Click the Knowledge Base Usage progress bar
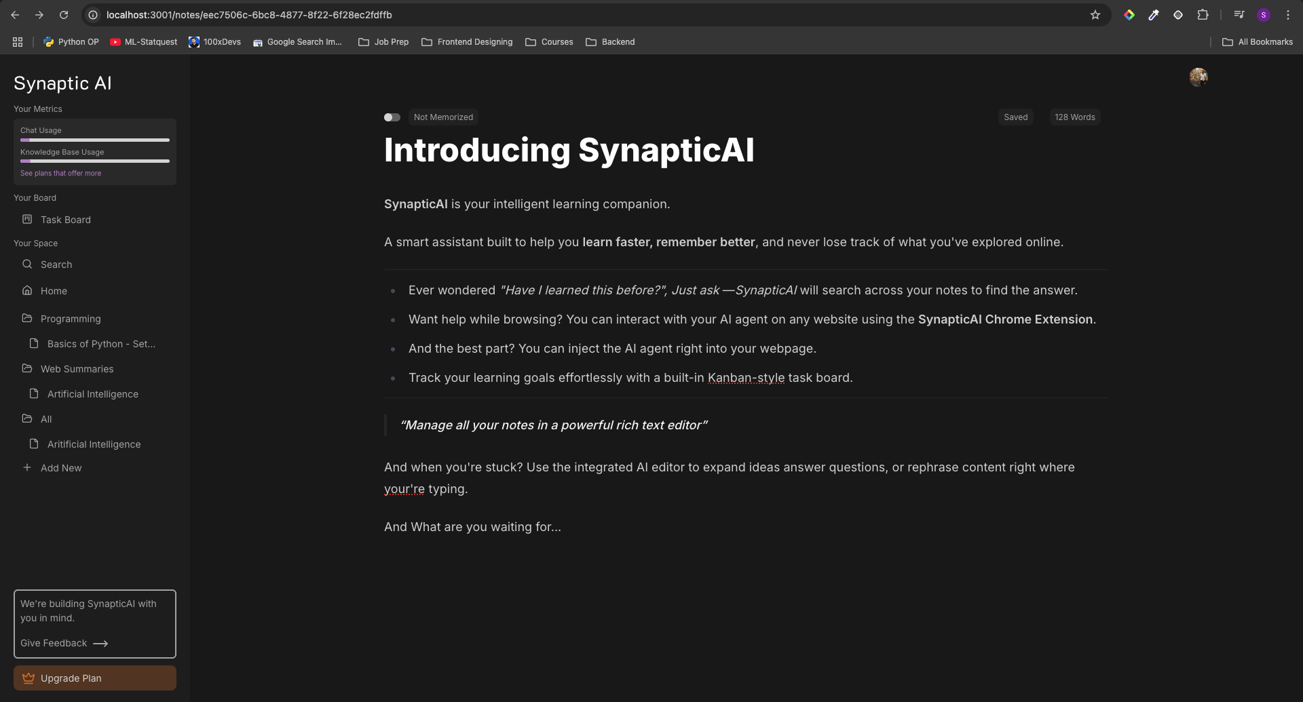 [95, 161]
